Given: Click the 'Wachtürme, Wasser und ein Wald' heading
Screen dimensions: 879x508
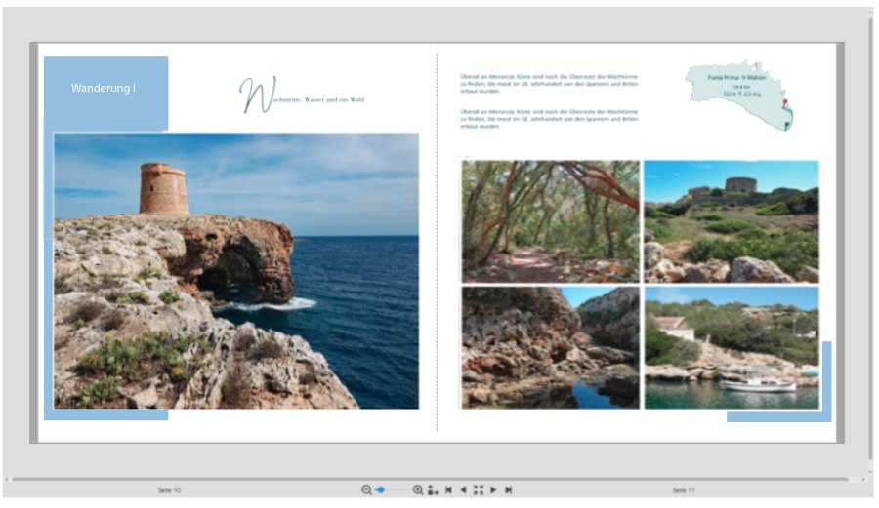Looking at the screenshot, I should tap(303, 98).
